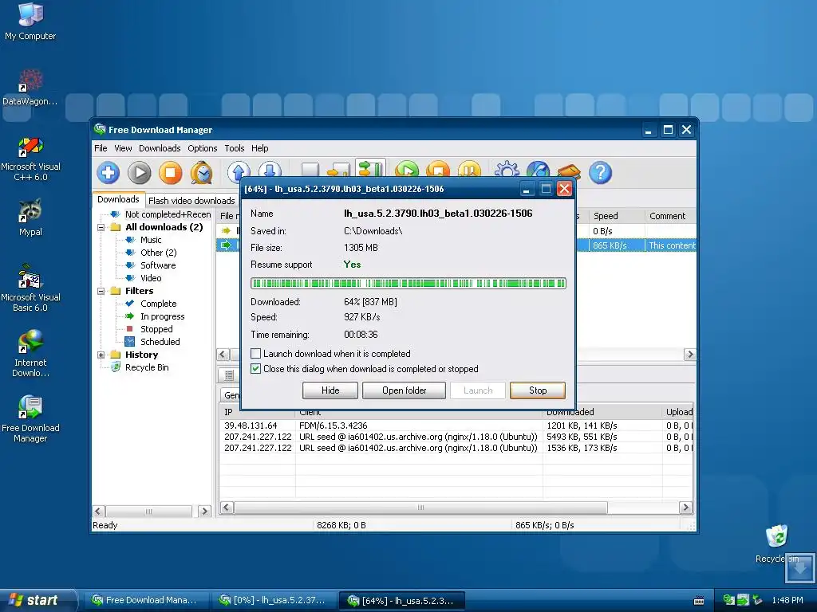Select Not completed+Recent tree item
This screenshot has height=612, width=817.
[168, 214]
